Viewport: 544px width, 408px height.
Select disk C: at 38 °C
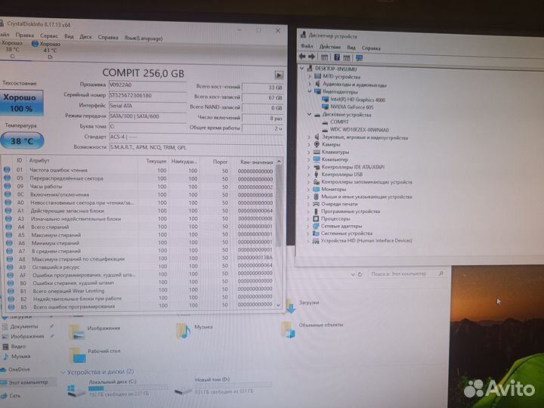(x=11, y=50)
